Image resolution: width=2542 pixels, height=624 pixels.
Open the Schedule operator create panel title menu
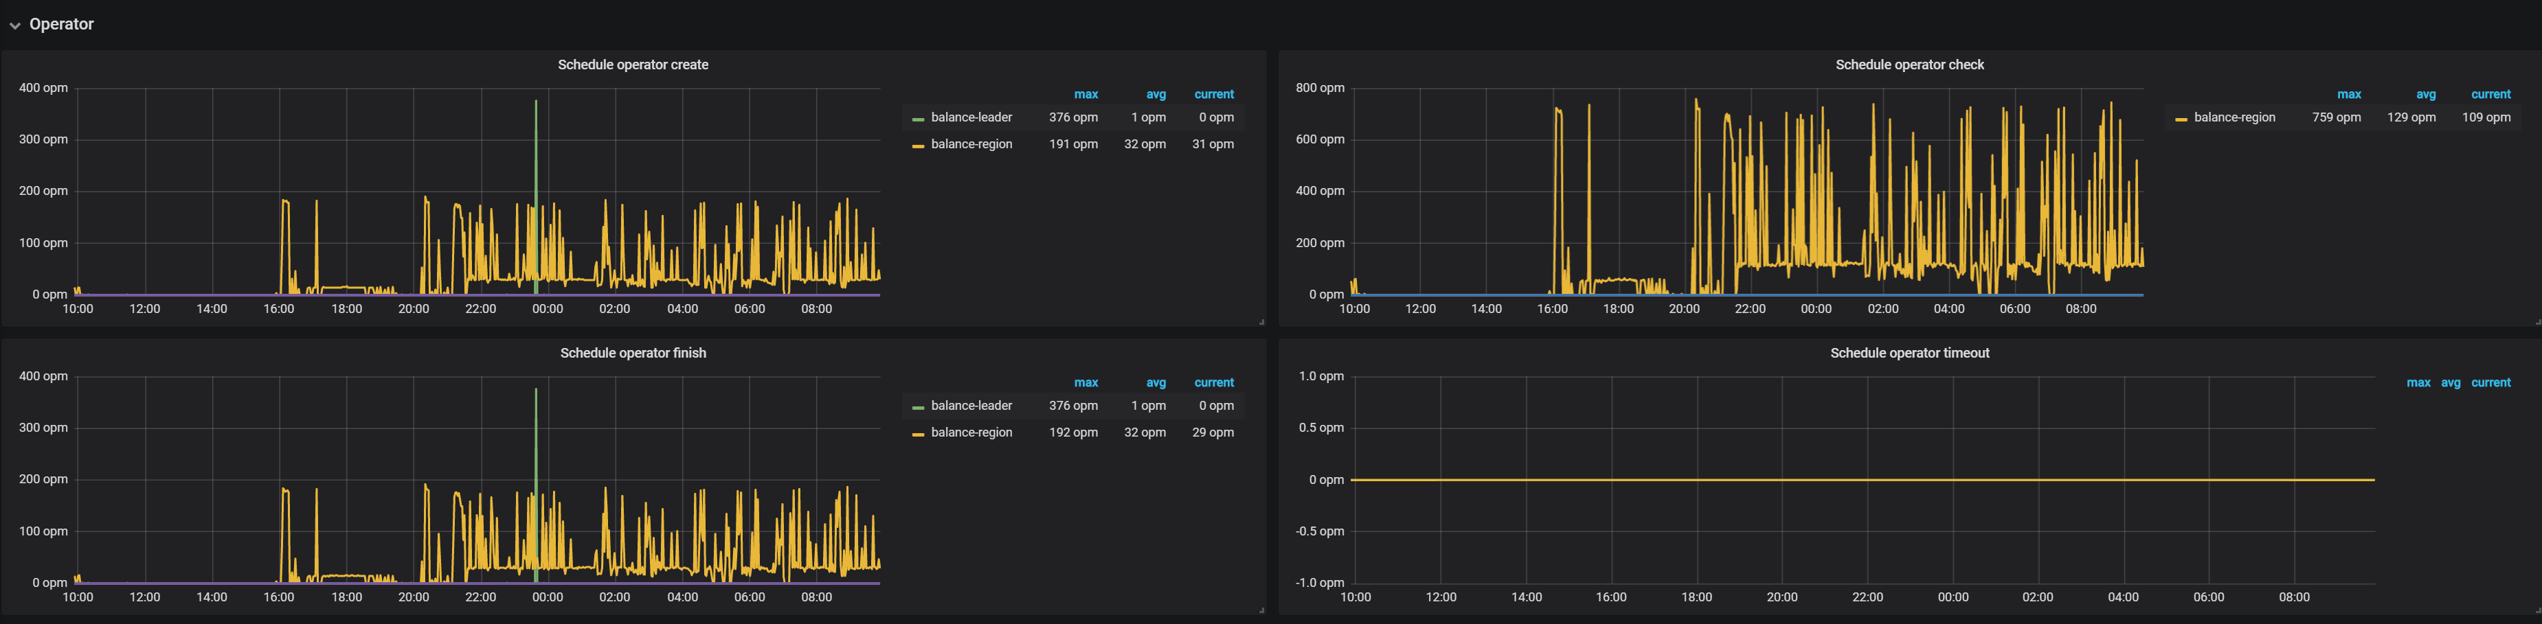[x=633, y=65]
